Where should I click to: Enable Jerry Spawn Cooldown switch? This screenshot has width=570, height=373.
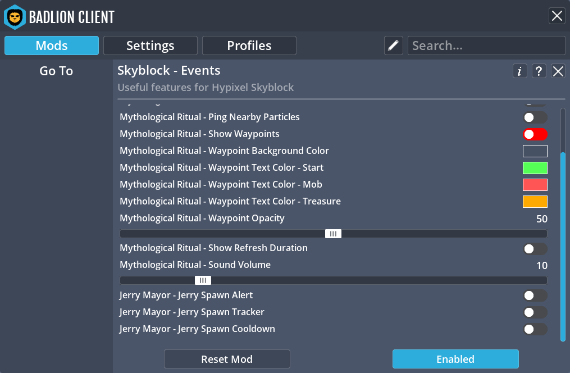point(535,329)
